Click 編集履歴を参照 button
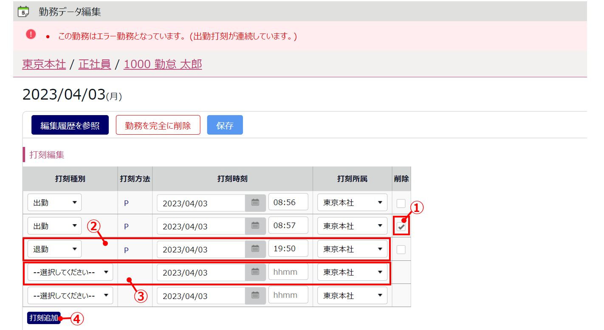 point(70,125)
